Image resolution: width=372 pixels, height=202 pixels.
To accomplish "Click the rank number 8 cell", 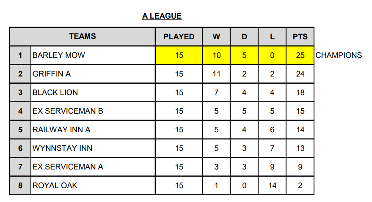I will coord(20,186).
